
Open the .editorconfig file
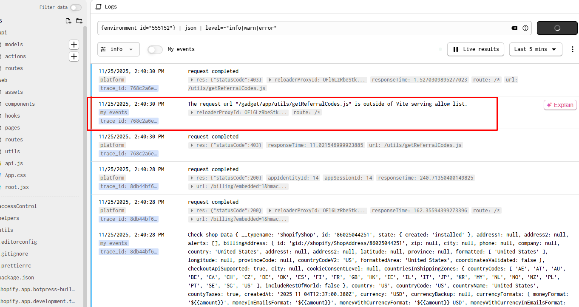point(18,242)
